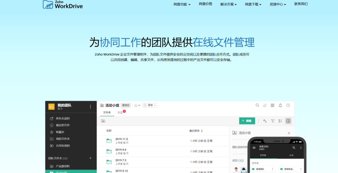Click the phone's search icon
Screen dimensions: 338x173
293,148
